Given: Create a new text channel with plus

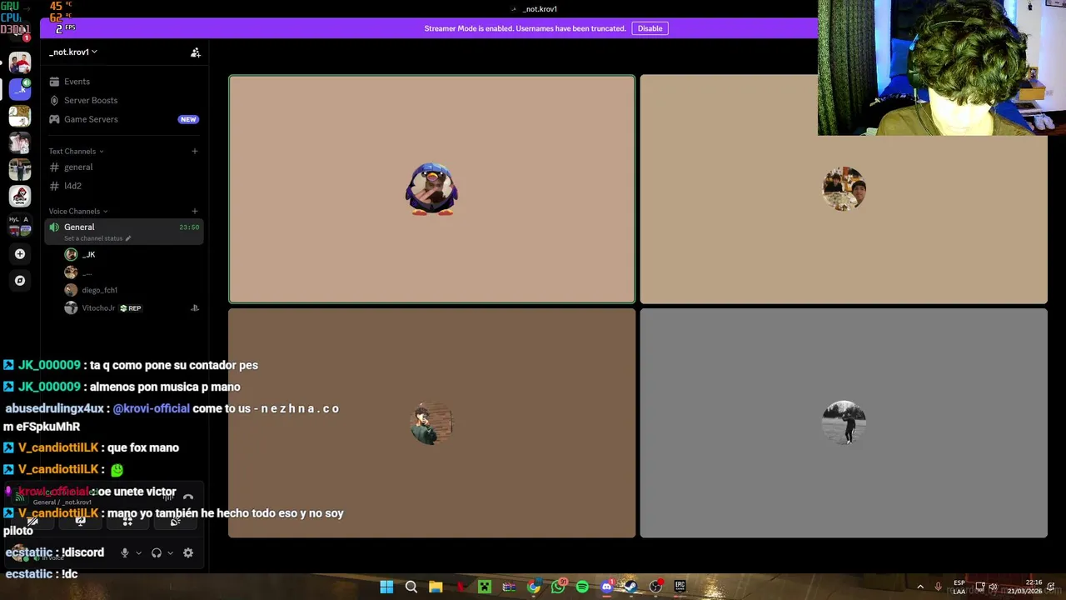Looking at the screenshot, I should [194, 151].
